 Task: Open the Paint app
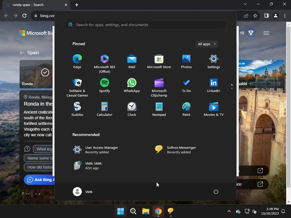[186, 109]
